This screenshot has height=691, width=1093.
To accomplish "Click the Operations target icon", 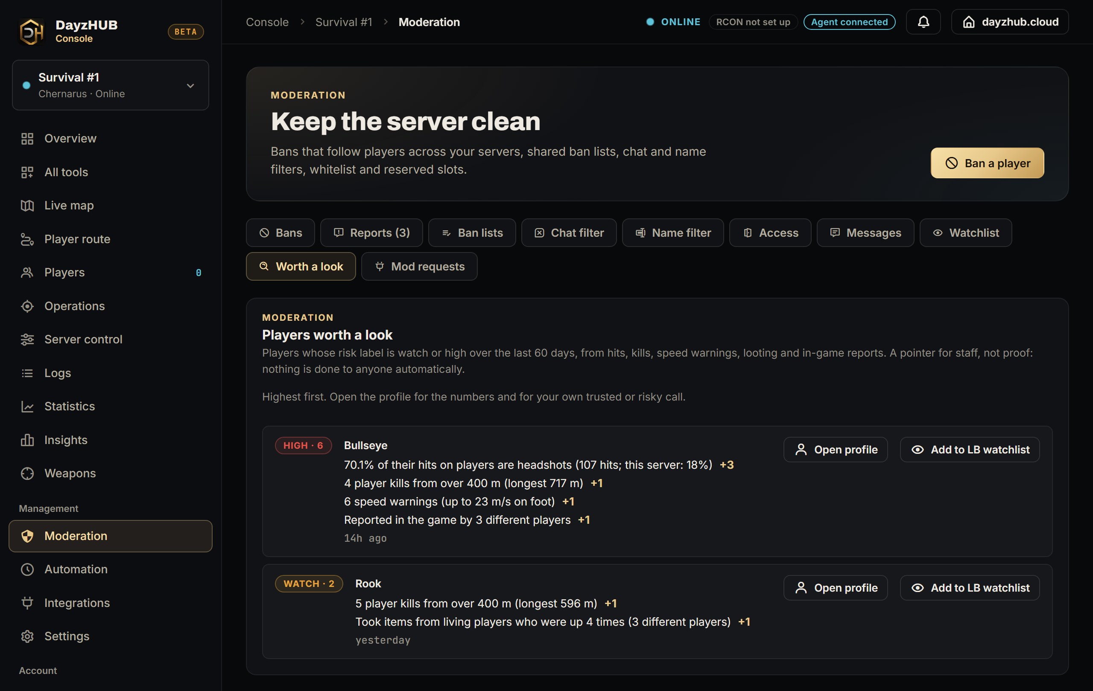I will point(27,306).
